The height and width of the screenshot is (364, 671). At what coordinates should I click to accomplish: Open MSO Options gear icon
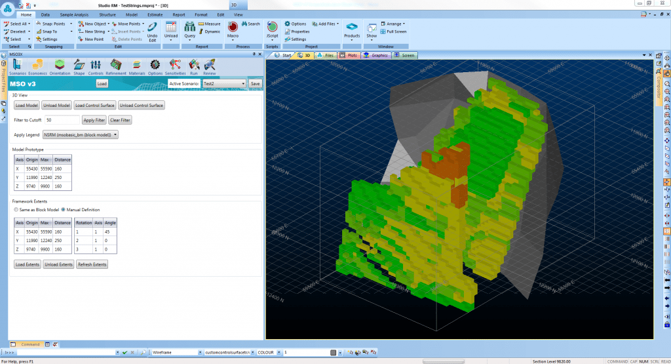(155, 67)
